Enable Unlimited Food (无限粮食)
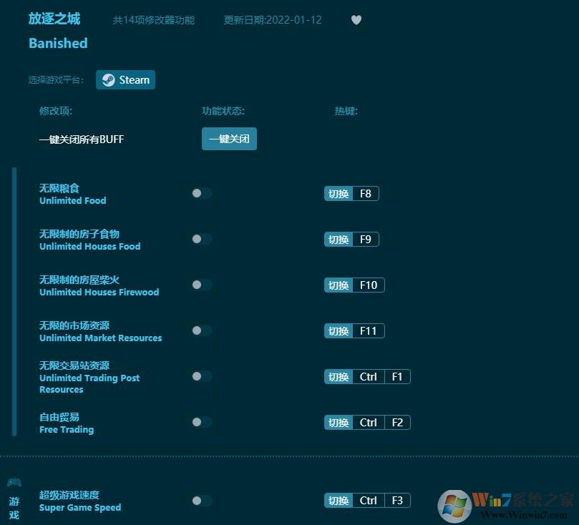The image size is (579, 525). click(201, 192)
